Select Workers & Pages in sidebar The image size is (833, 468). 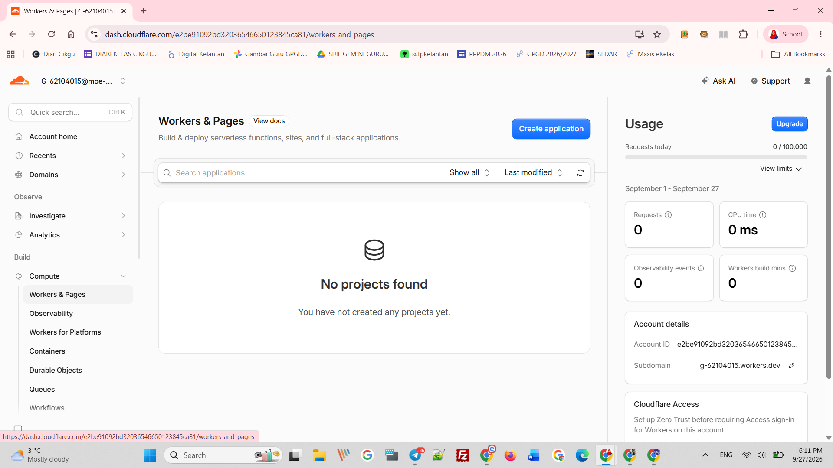coord(78,294)
